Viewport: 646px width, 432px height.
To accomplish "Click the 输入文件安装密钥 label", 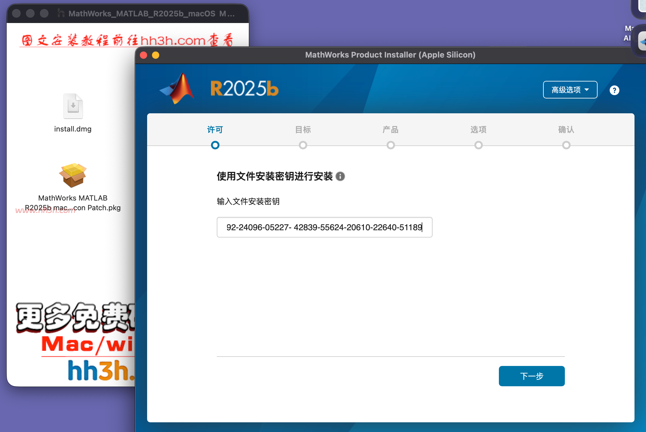I will [248, 201].
